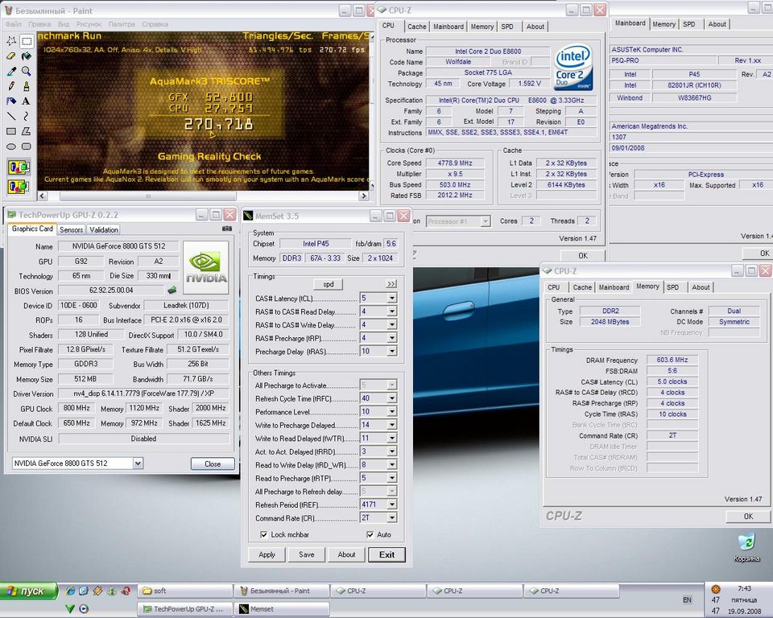Select the Pencil tool in Paint
773x618 pixels.
11,86
